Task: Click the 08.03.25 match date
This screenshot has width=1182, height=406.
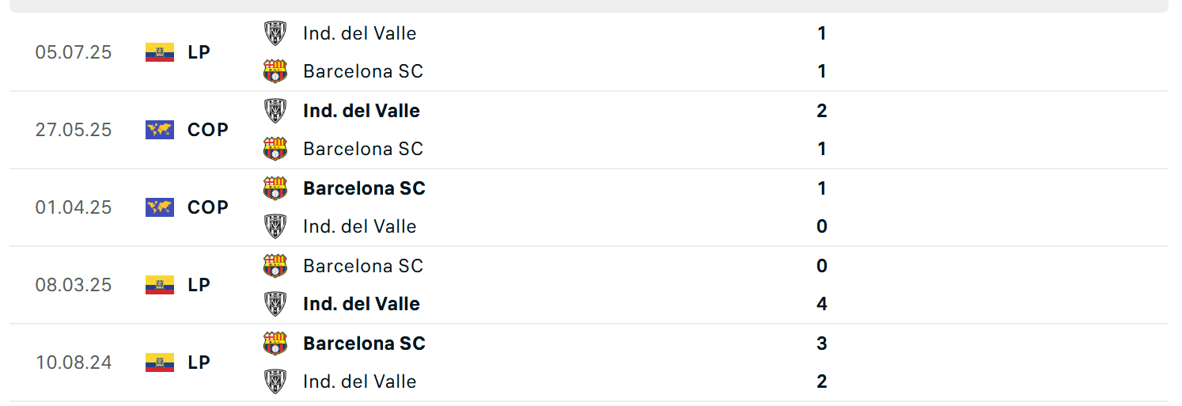Action: [74, 285]
